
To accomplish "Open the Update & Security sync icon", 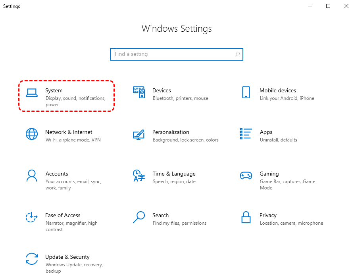I will (32, 259).
